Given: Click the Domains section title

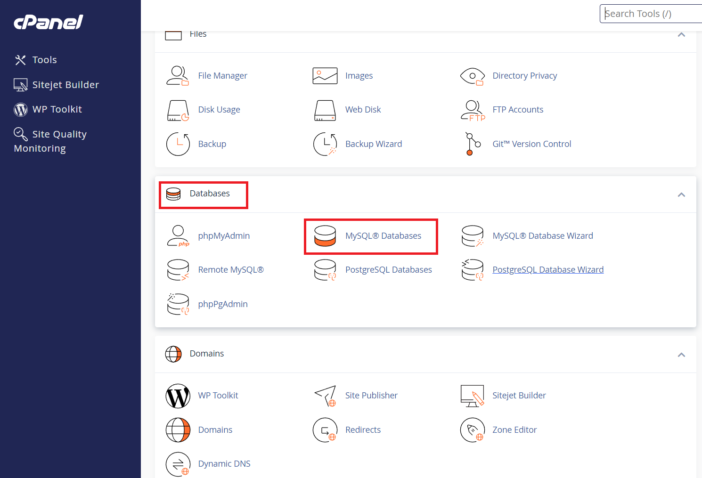Looking at the screenshot, I should pos(207,354).
